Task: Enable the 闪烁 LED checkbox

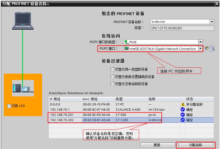Action: pyautogui.click(x=9, y=106)
